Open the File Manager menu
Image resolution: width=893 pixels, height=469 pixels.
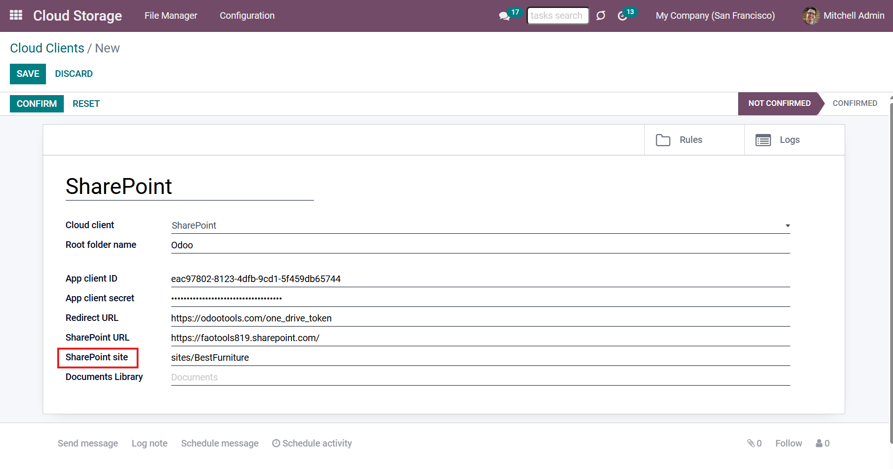click(x=171, y=15)
